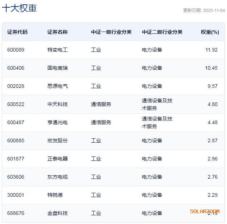Viewport: 227px width, 224px height.
Task: Click the 电力设备 cell for 正泰电器
Action: click(x=152, y=159)
